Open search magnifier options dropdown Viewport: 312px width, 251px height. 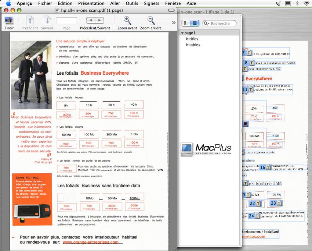click(207, 24)
